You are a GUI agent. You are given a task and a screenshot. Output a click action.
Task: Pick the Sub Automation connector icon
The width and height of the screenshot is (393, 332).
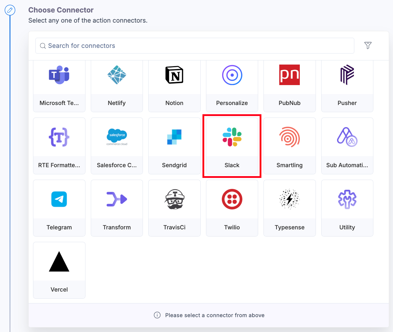[347, 137]
